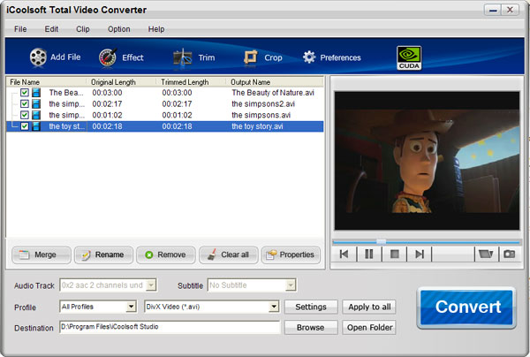Take a snapshot with the camera icon
This screenshot has height=357, width=530.
pos(510,254)
